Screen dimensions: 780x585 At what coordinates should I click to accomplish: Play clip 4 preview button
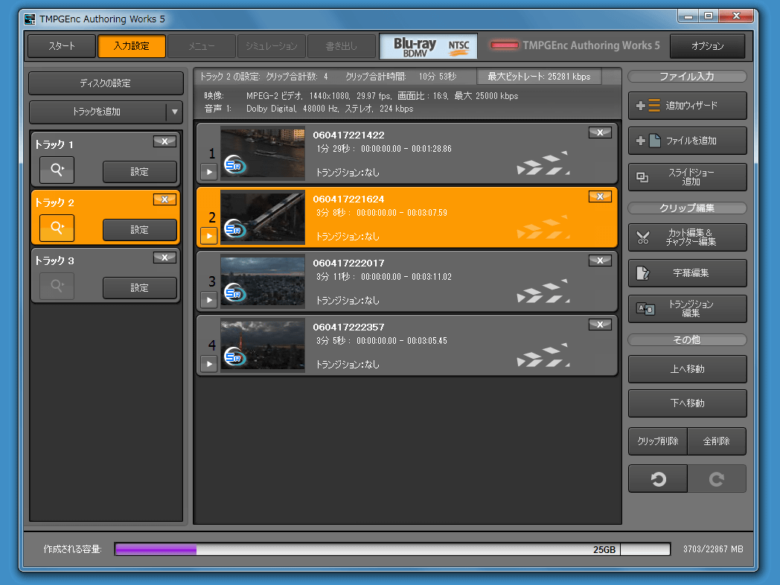click(209, 364)
